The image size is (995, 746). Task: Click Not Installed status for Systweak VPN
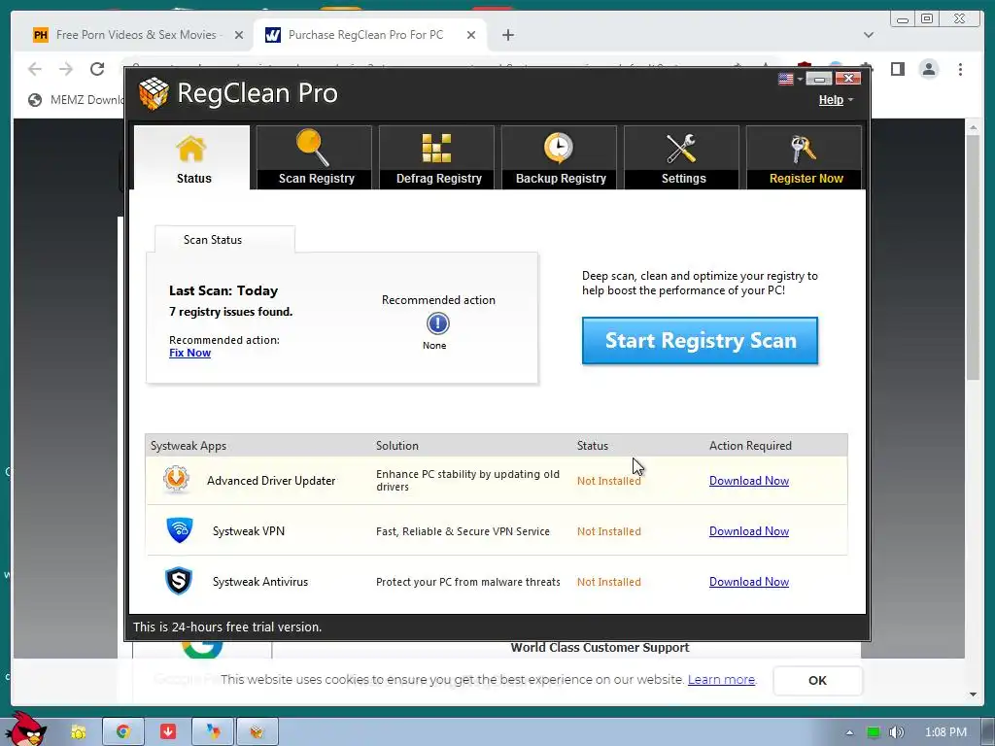click(x=608, y=531)
